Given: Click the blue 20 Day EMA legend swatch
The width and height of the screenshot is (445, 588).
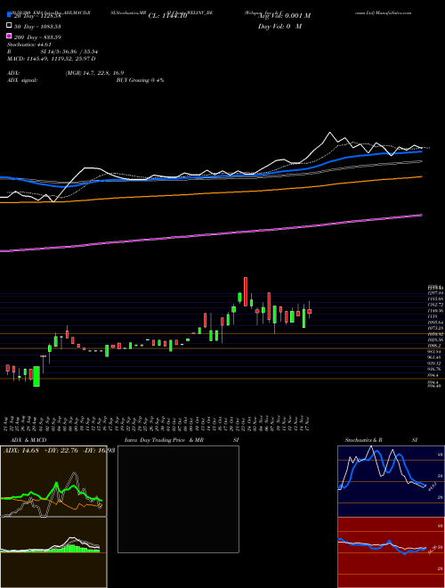Looking at the screenshot, I should click(x=9, y=15).
